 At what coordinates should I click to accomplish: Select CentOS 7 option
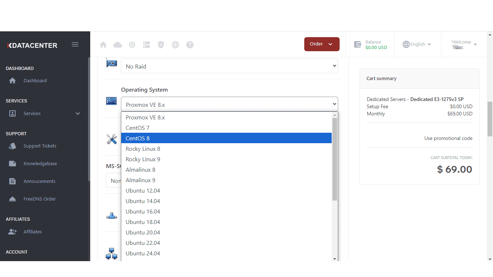(x=226, y=128)
